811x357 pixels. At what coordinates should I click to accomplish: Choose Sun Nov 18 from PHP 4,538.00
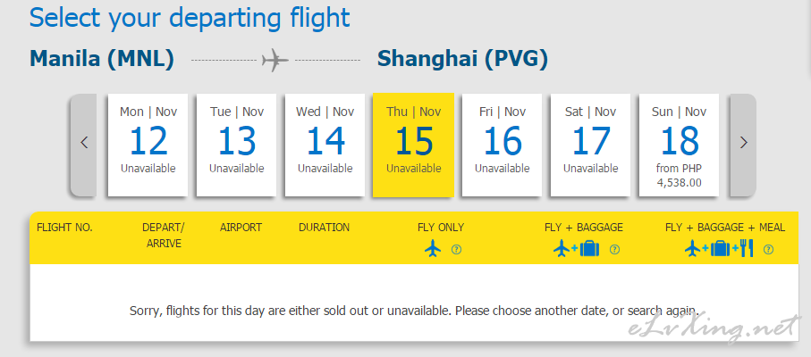(679, 145)
